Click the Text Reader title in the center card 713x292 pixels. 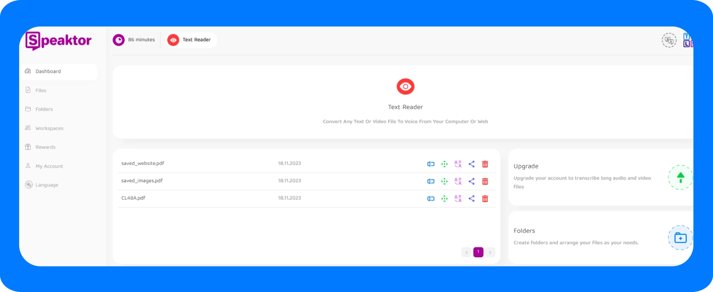(x=406, y=107)
